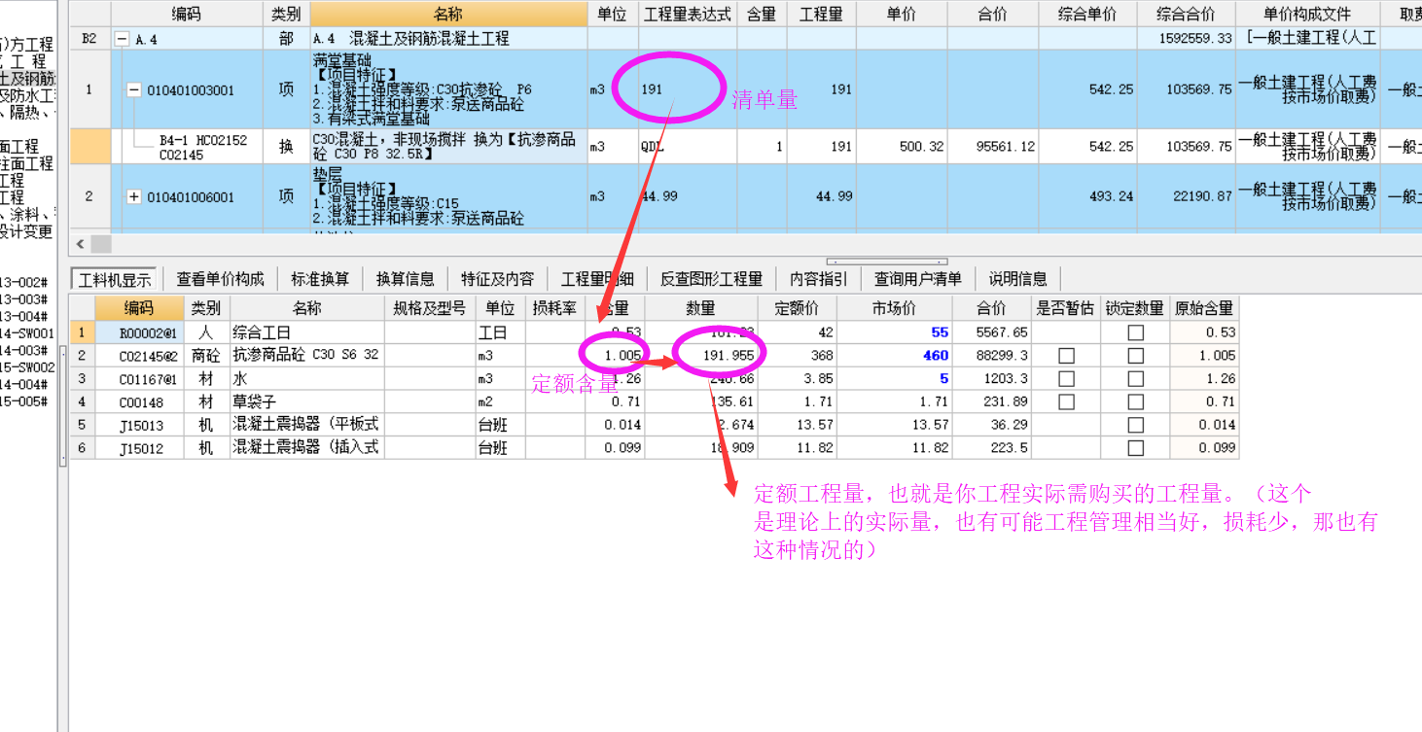
Task: Select machine code J15012
Action: click(139, 448)
